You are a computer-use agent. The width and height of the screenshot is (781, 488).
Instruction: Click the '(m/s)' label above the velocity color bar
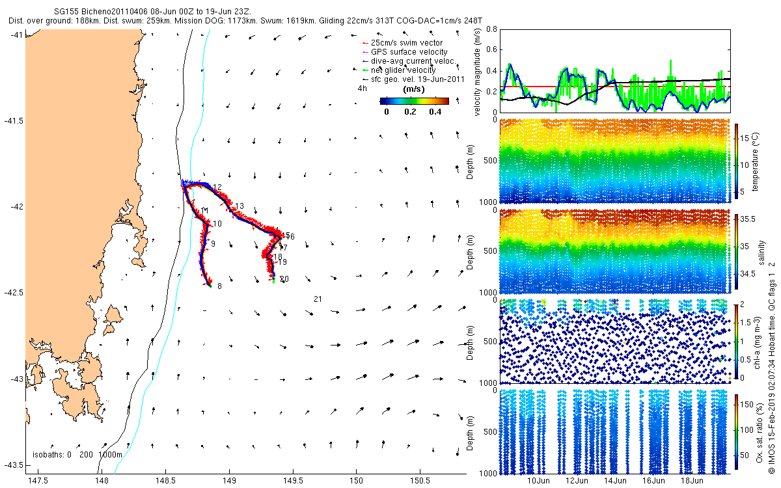[x=415, y=88]
